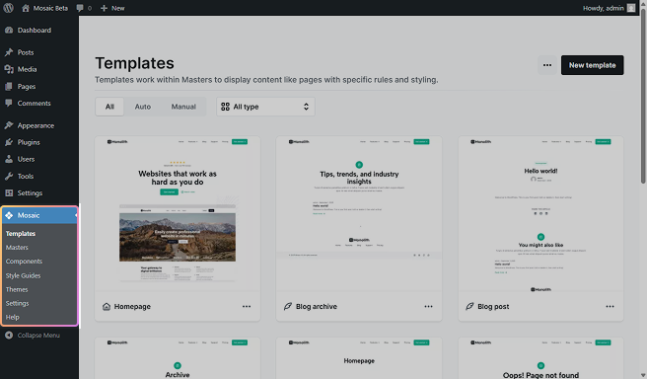
Task: Click the home icon beside Homepage
Action: (107, 306)
